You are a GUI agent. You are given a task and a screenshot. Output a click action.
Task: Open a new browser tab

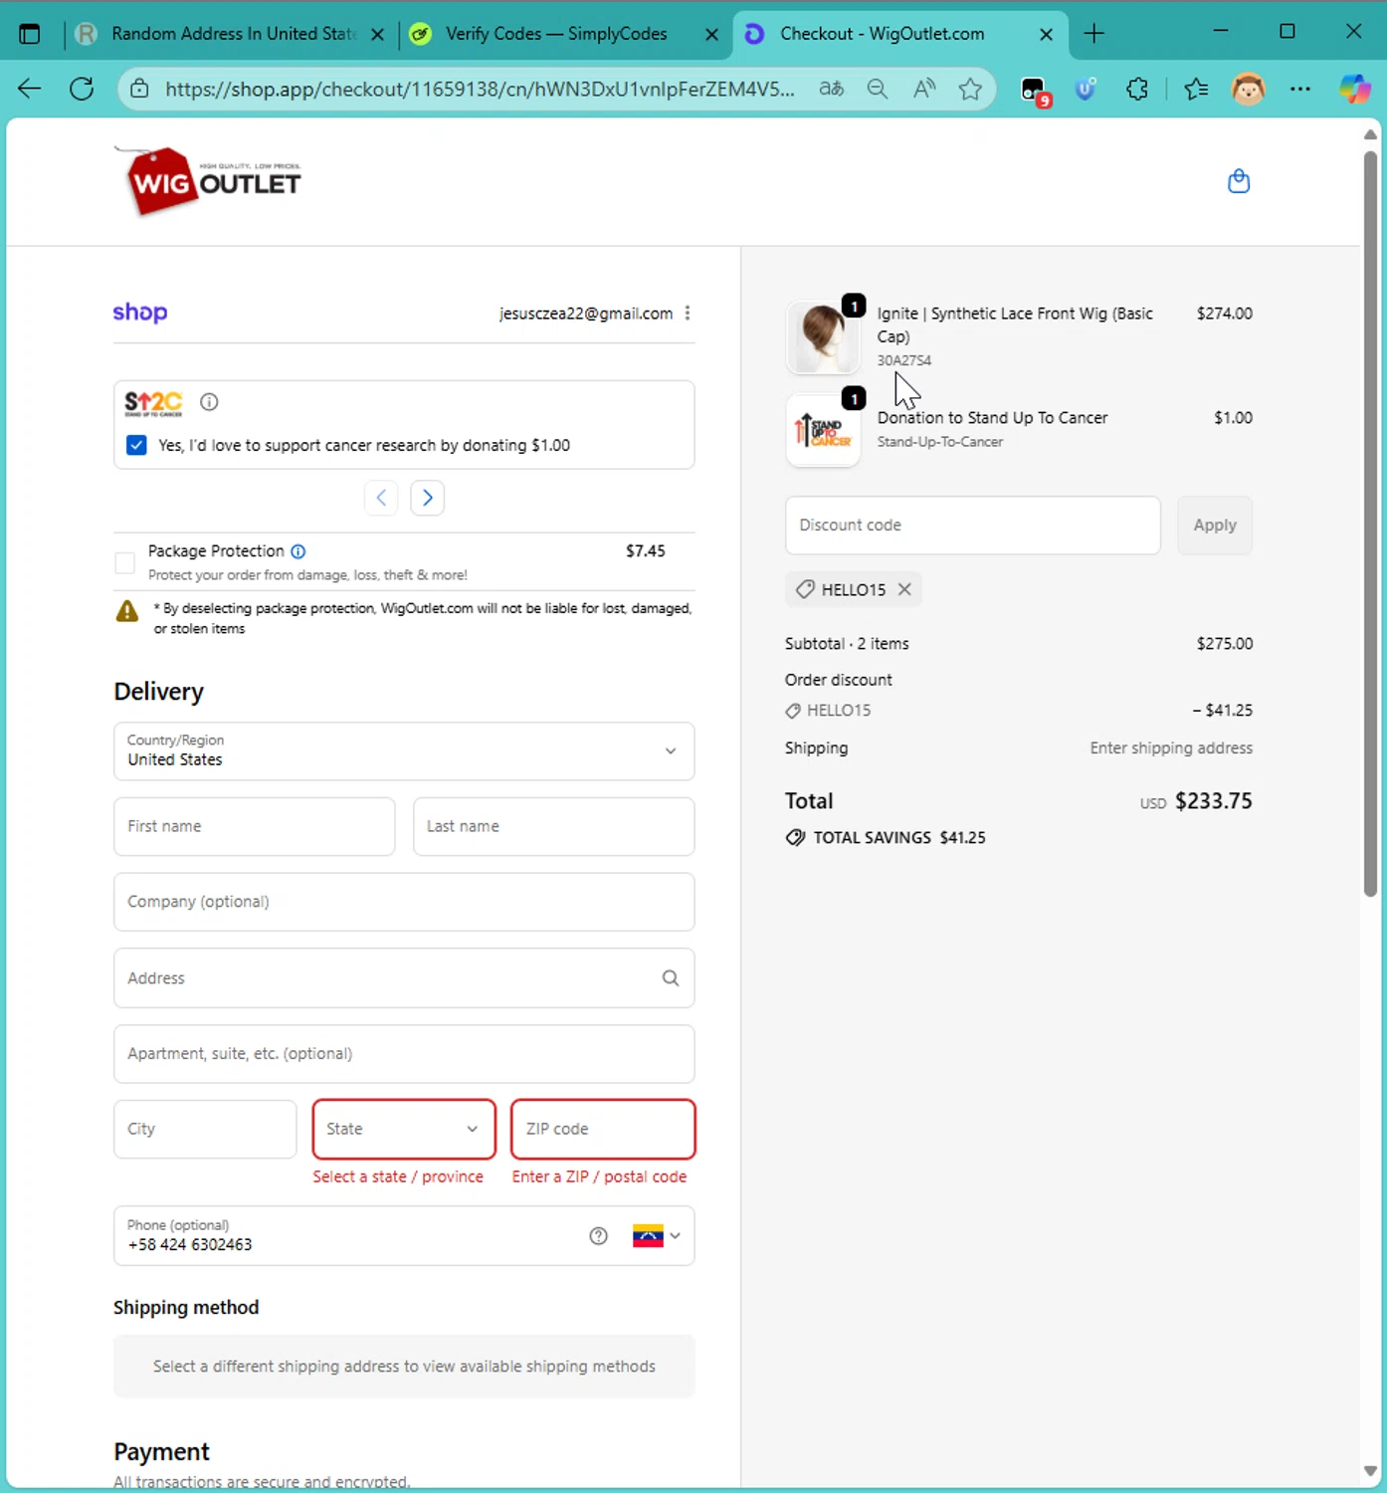1093,34
